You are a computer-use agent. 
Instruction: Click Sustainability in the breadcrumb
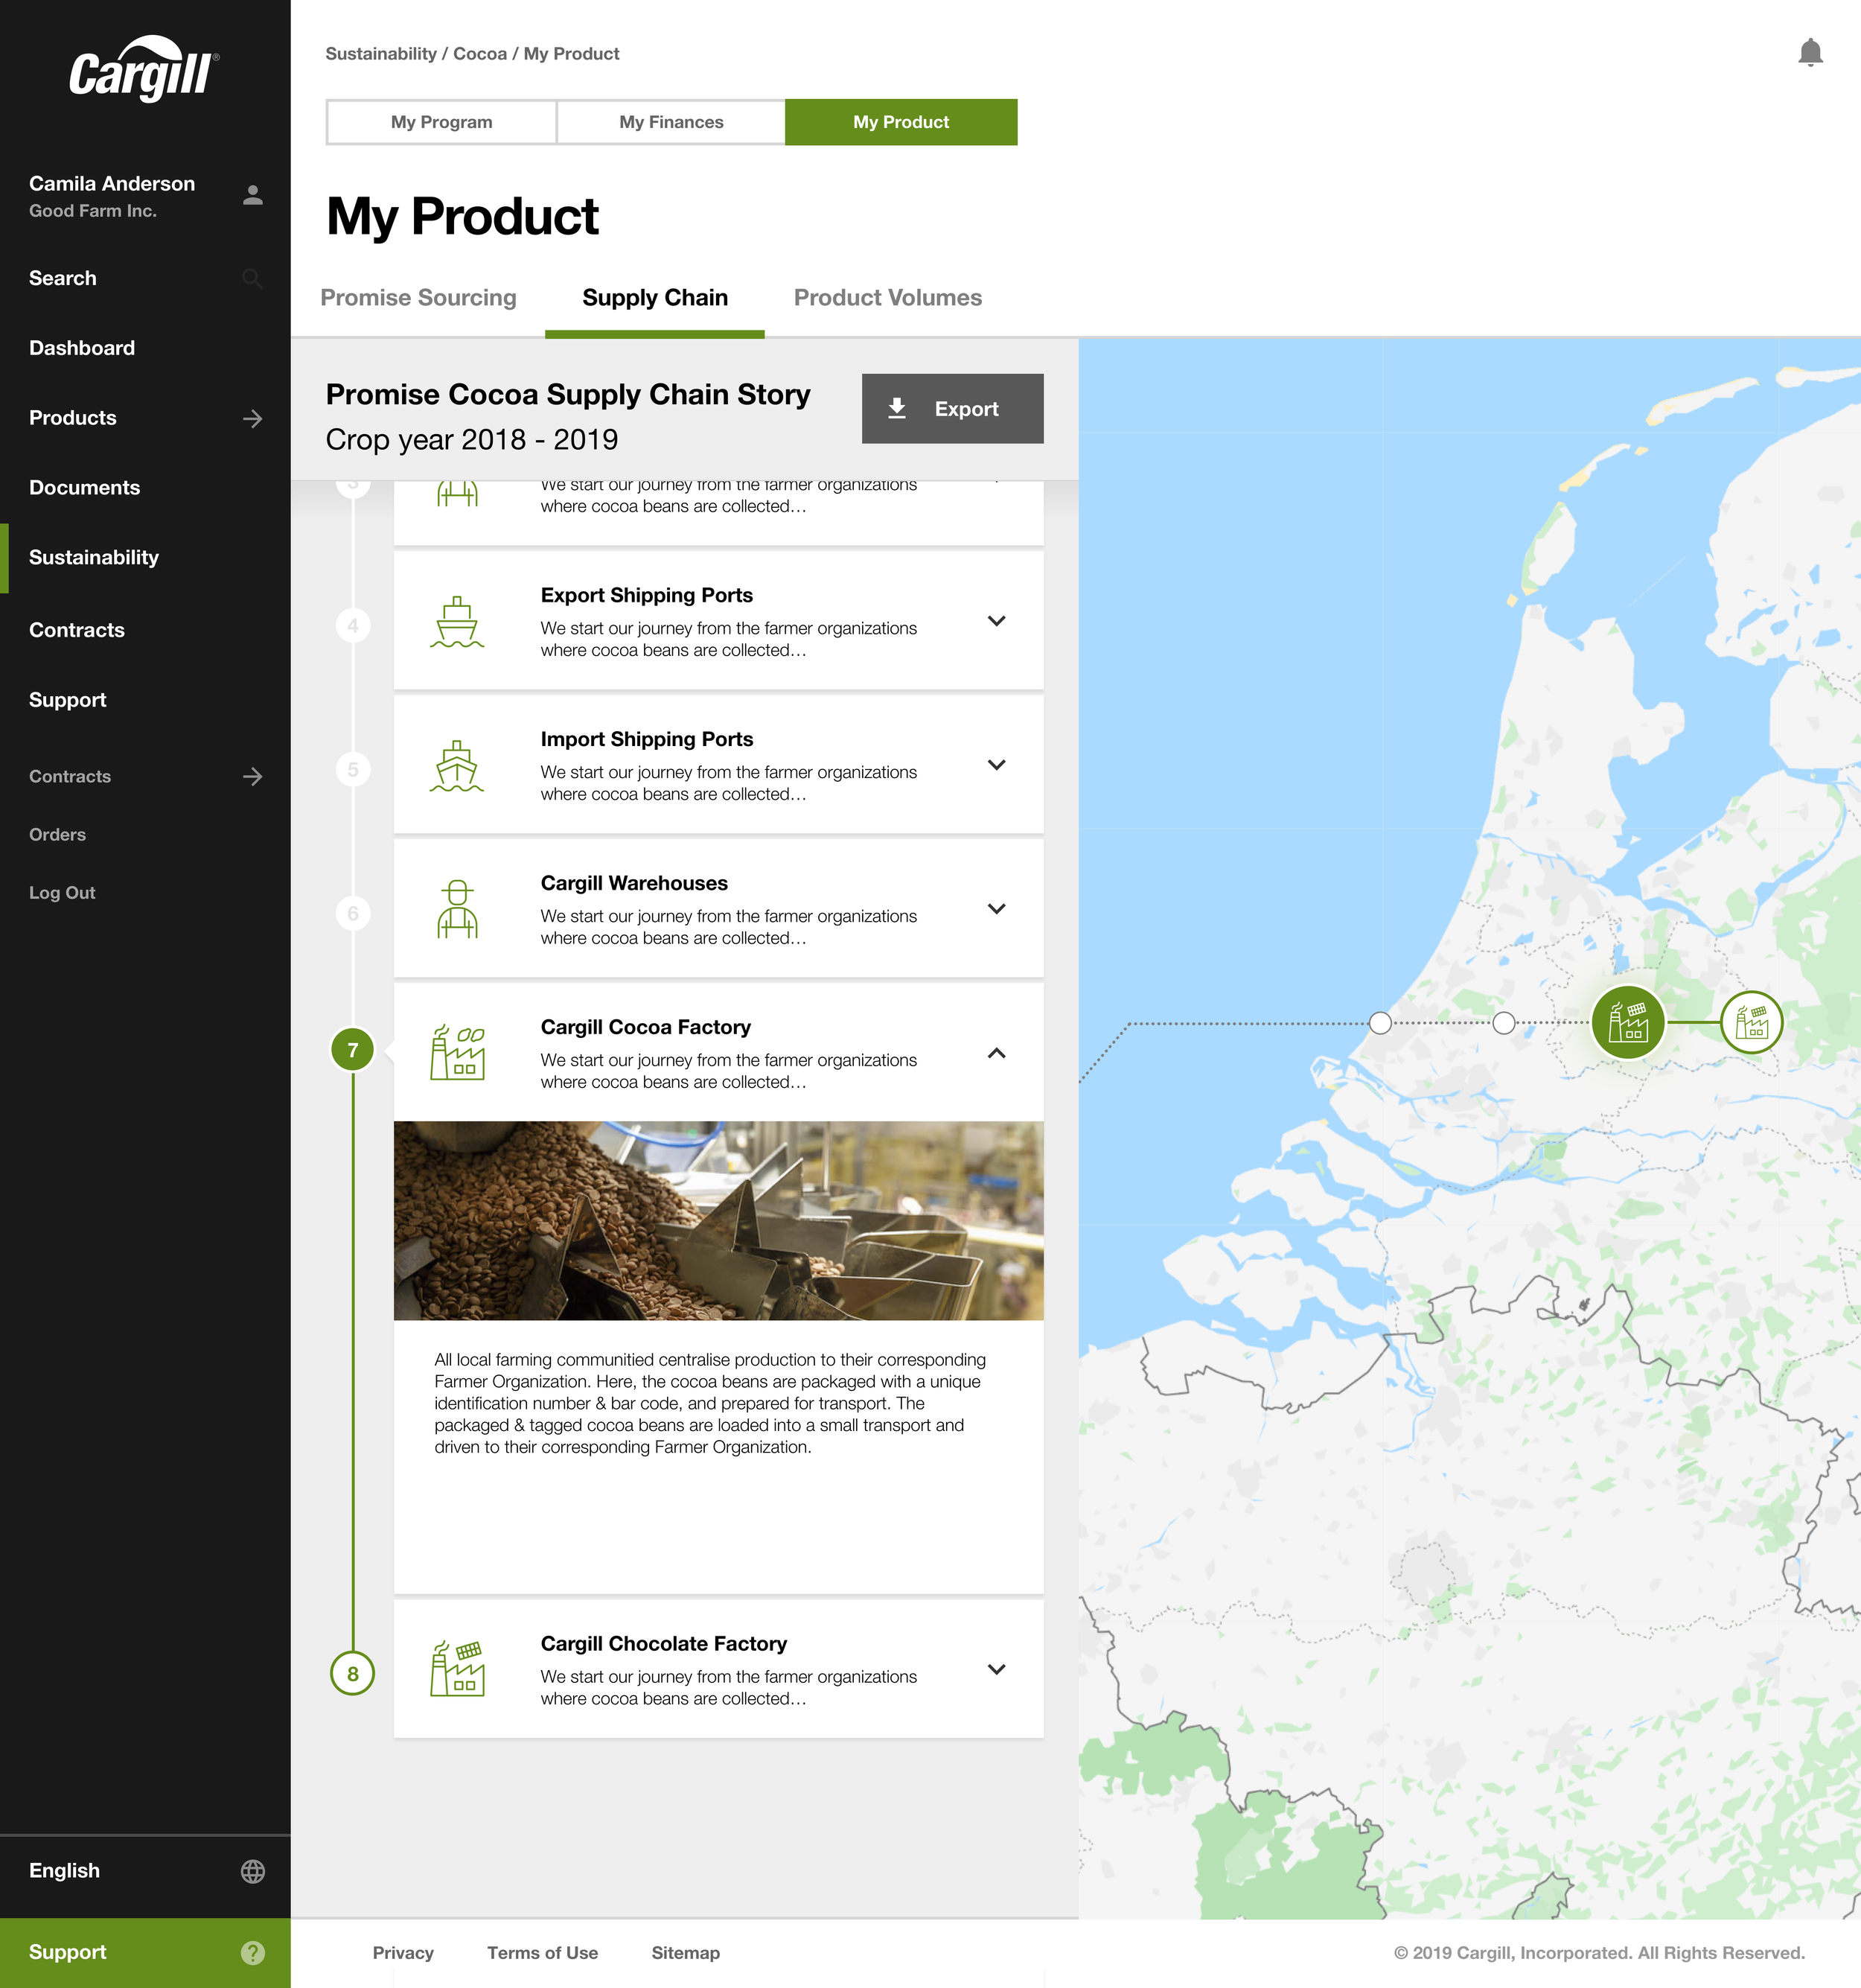[381, 54]
